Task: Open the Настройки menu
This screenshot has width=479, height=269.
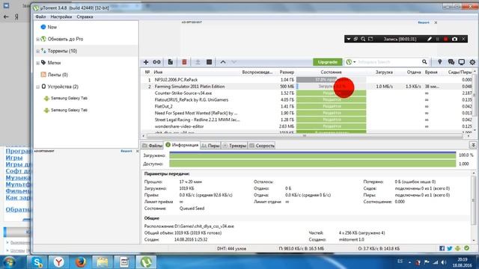Action: tap(61, 16)
